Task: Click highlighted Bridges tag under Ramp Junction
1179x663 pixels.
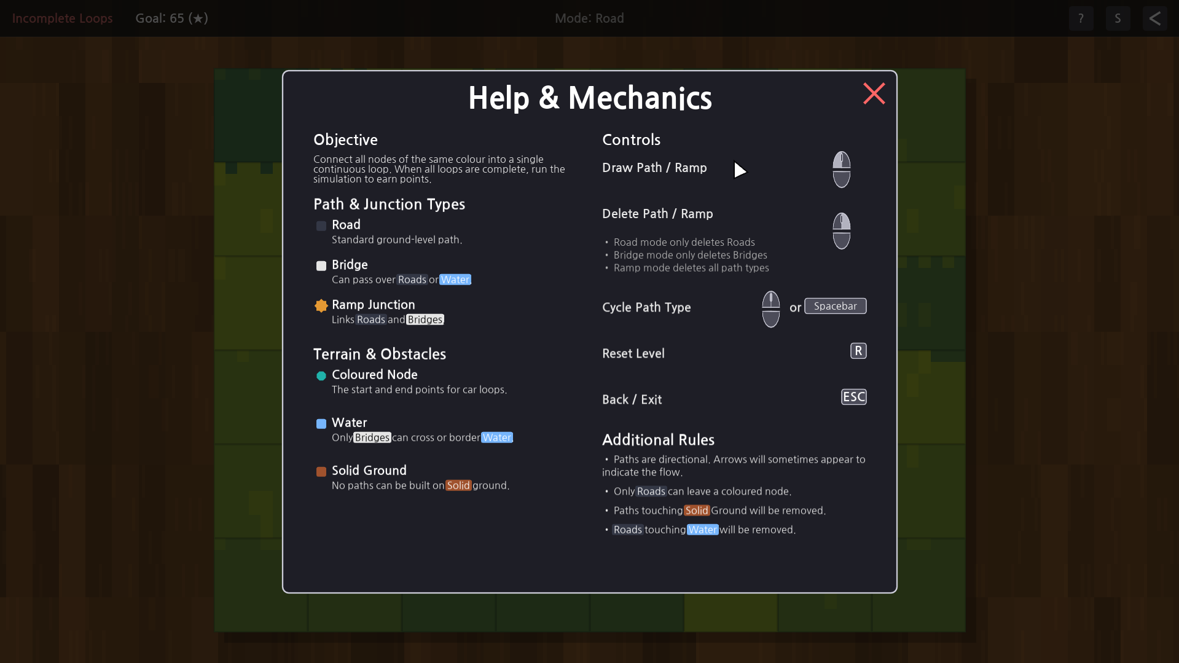Action: coord(425,320)
